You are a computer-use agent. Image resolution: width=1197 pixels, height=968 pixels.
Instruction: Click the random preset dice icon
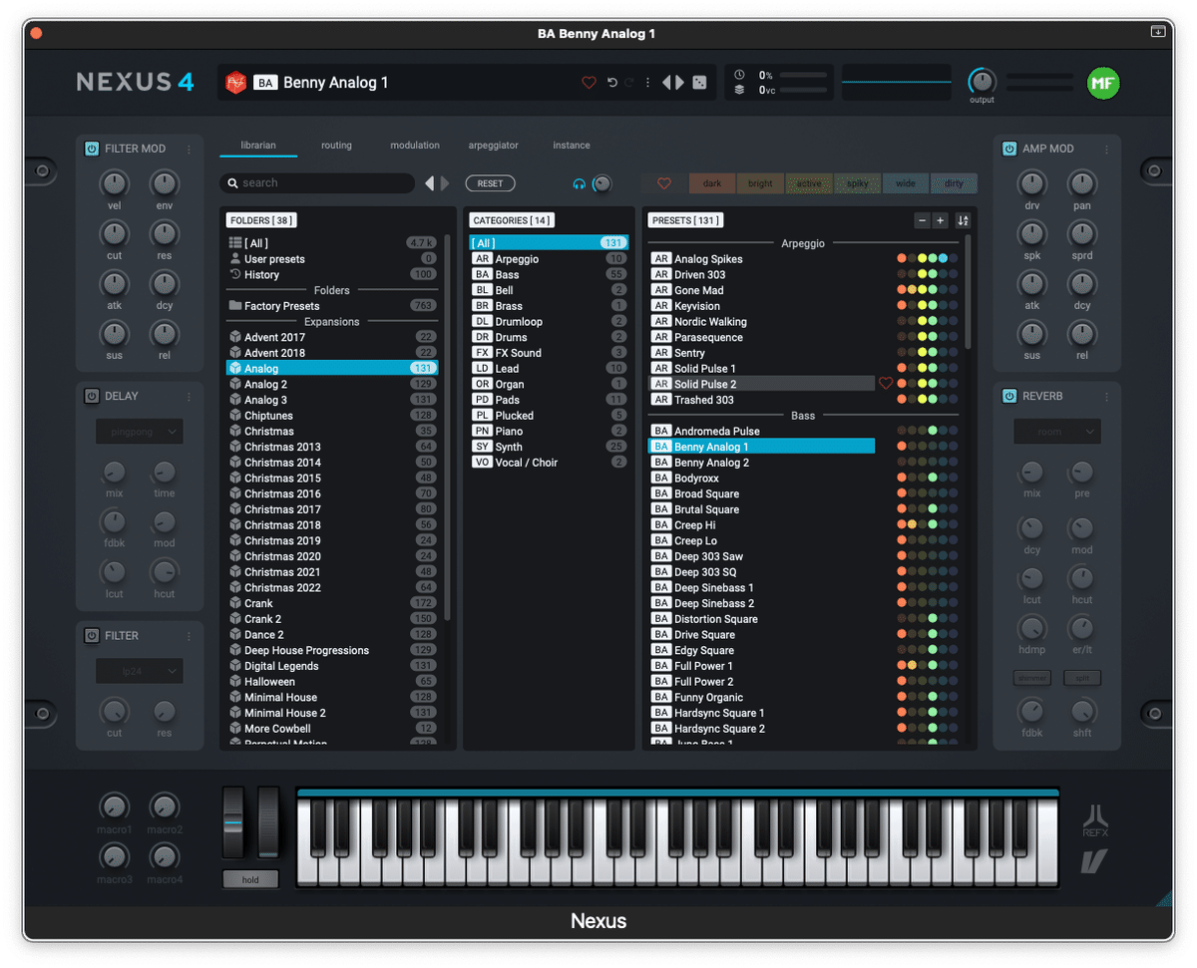point(700,83)
